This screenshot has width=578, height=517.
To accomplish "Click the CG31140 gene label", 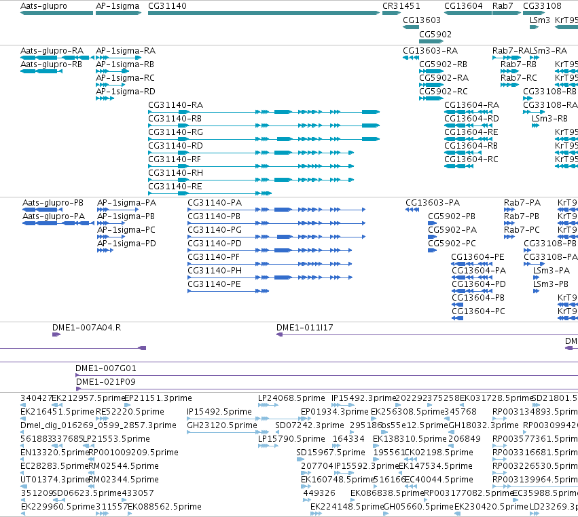I will click(167, 6).
